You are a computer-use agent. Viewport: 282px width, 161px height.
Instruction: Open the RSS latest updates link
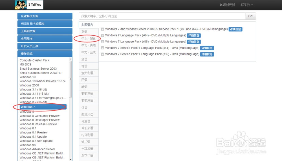click(x=227, y=5)
